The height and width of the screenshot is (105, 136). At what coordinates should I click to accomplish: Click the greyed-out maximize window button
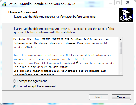coord(118,3)
